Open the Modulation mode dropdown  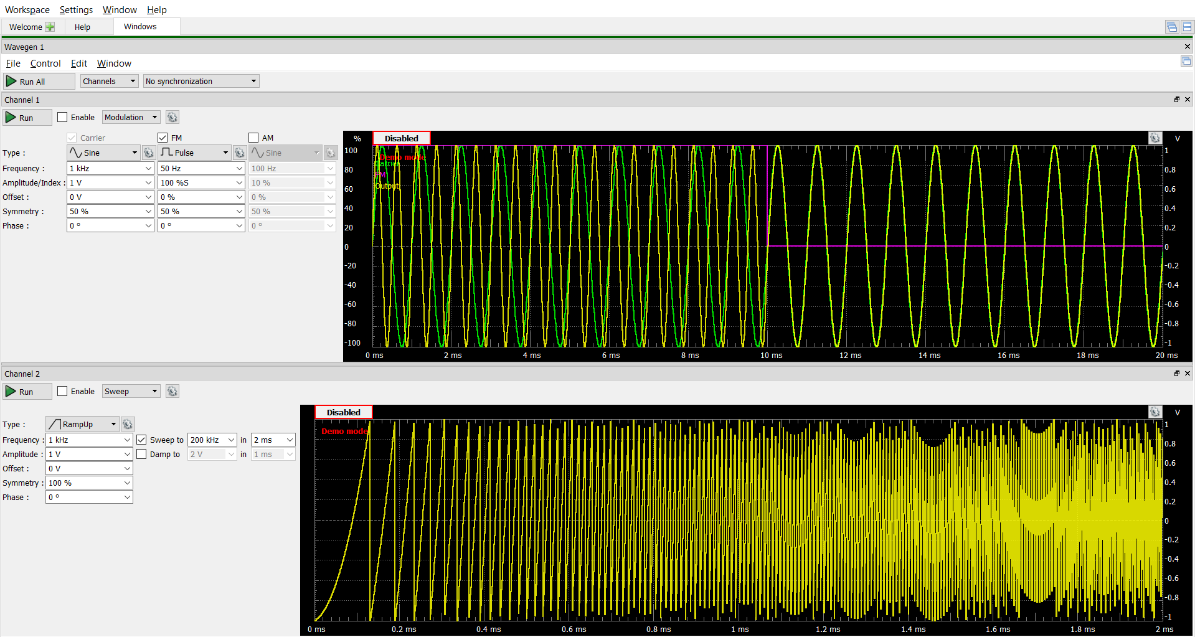(131, 117)
